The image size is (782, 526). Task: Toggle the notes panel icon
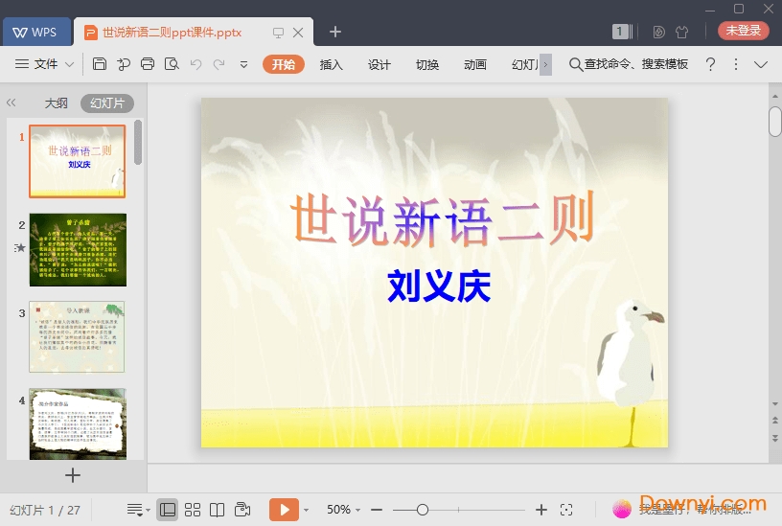134,510
